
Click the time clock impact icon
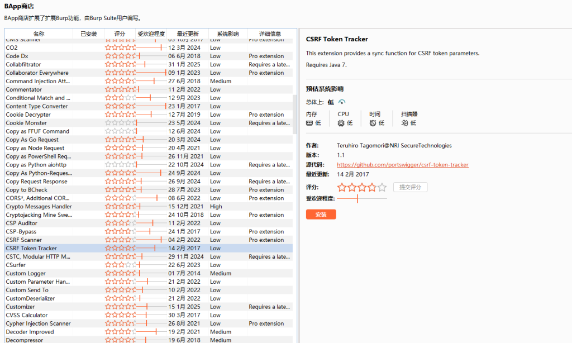tap(373, 123)
